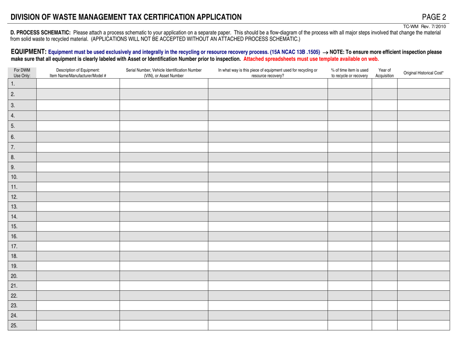Click the Year of Acquisition field in row 2
Viewport: 458px width, 354px height.
(384, 94)
